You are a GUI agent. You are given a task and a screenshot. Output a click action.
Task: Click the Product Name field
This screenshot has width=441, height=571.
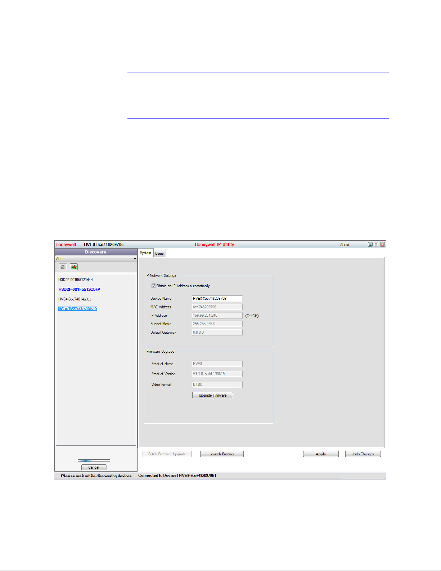[x=217, y=364]
